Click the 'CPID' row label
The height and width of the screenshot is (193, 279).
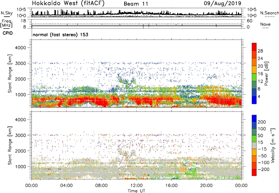pos(8,33)
